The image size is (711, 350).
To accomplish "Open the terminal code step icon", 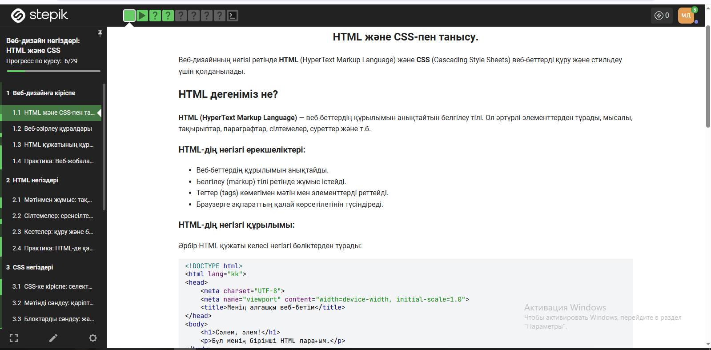I will point(233,16).
